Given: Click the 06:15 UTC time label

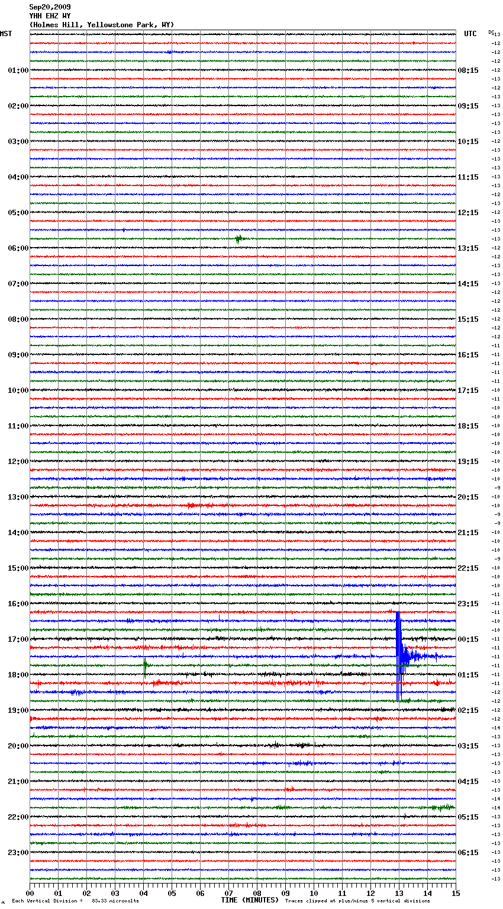Looking at the screenshot, I should pos(468,853).
